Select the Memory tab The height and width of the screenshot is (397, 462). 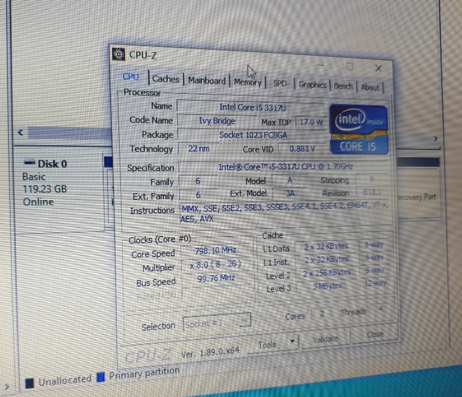point(248,82)
